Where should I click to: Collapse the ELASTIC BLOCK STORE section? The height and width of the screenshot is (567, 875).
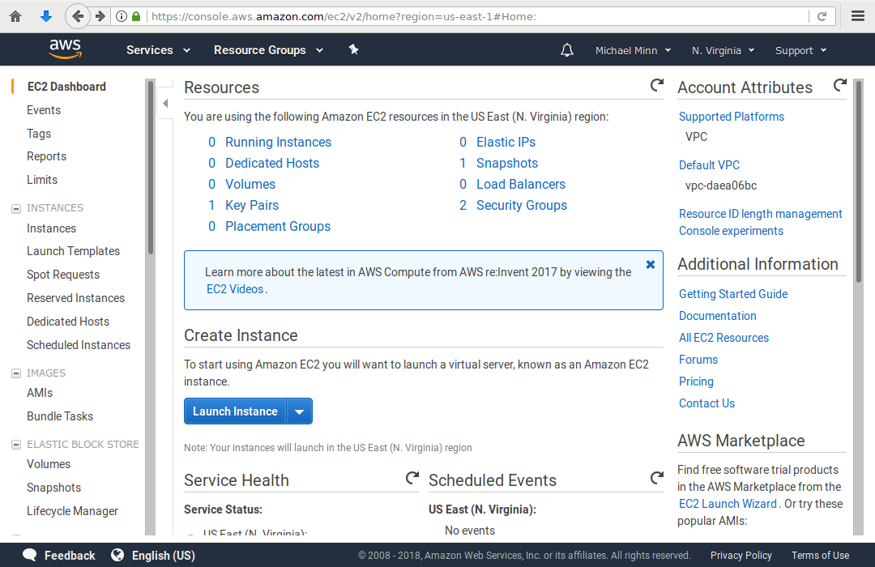pyautogui.click(x=16, y=445)
